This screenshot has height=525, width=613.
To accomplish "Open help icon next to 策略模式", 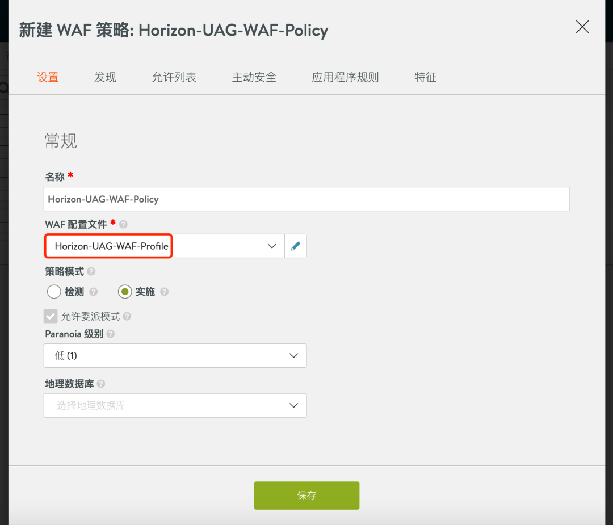I will (91, 271).
